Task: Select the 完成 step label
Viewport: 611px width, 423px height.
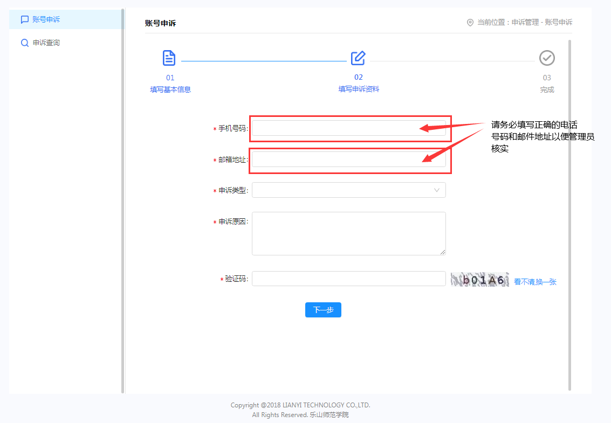Action: pos(547,89)
